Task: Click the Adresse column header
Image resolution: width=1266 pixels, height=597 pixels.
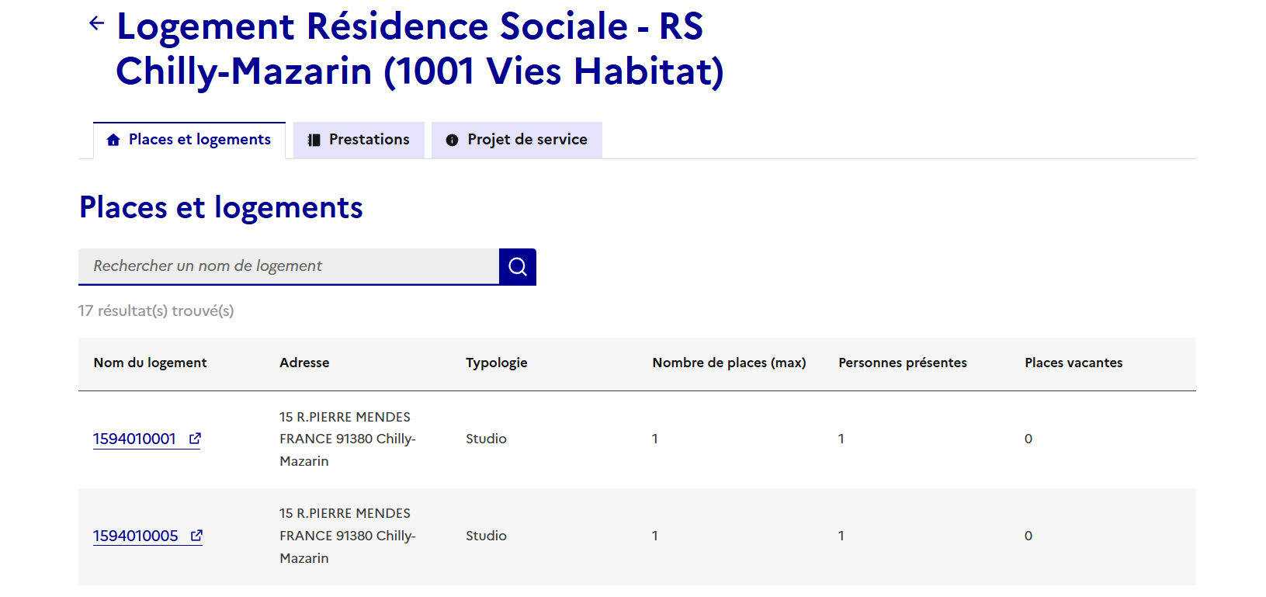Action: coord(304,363)
